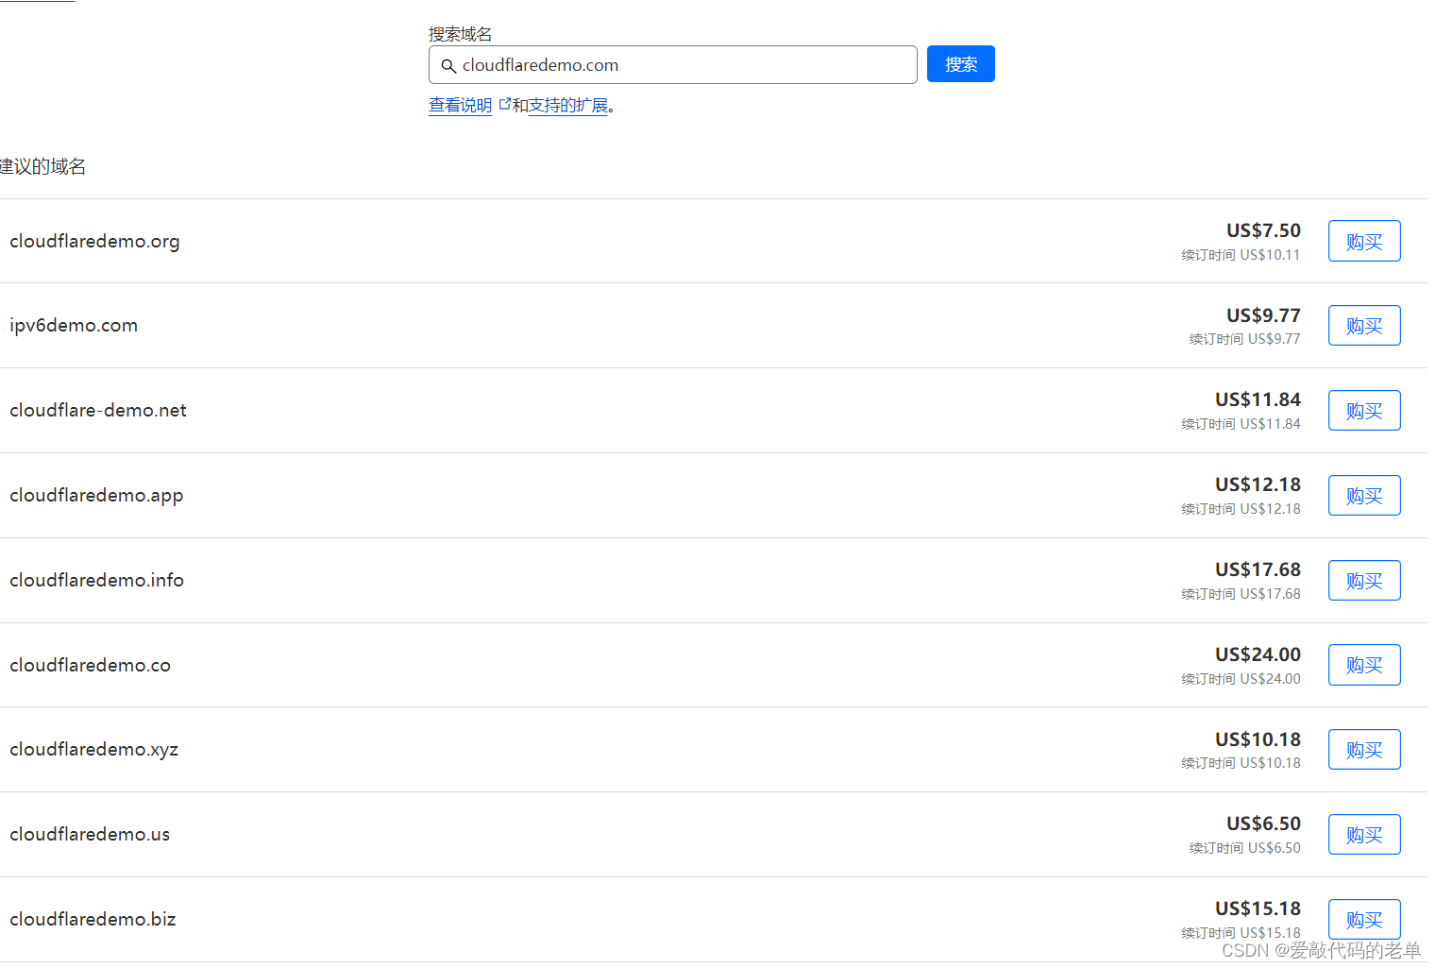Click the 建议的域名 heading
This screenshot has height=968, width=1436.
[42, 166]
